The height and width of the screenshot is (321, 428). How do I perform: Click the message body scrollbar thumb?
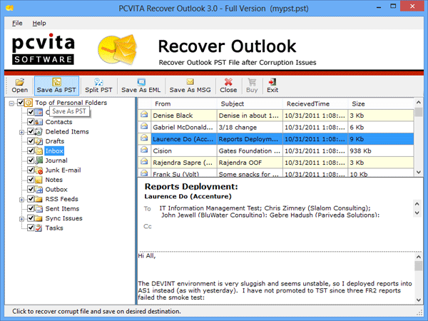click(419, 266)
